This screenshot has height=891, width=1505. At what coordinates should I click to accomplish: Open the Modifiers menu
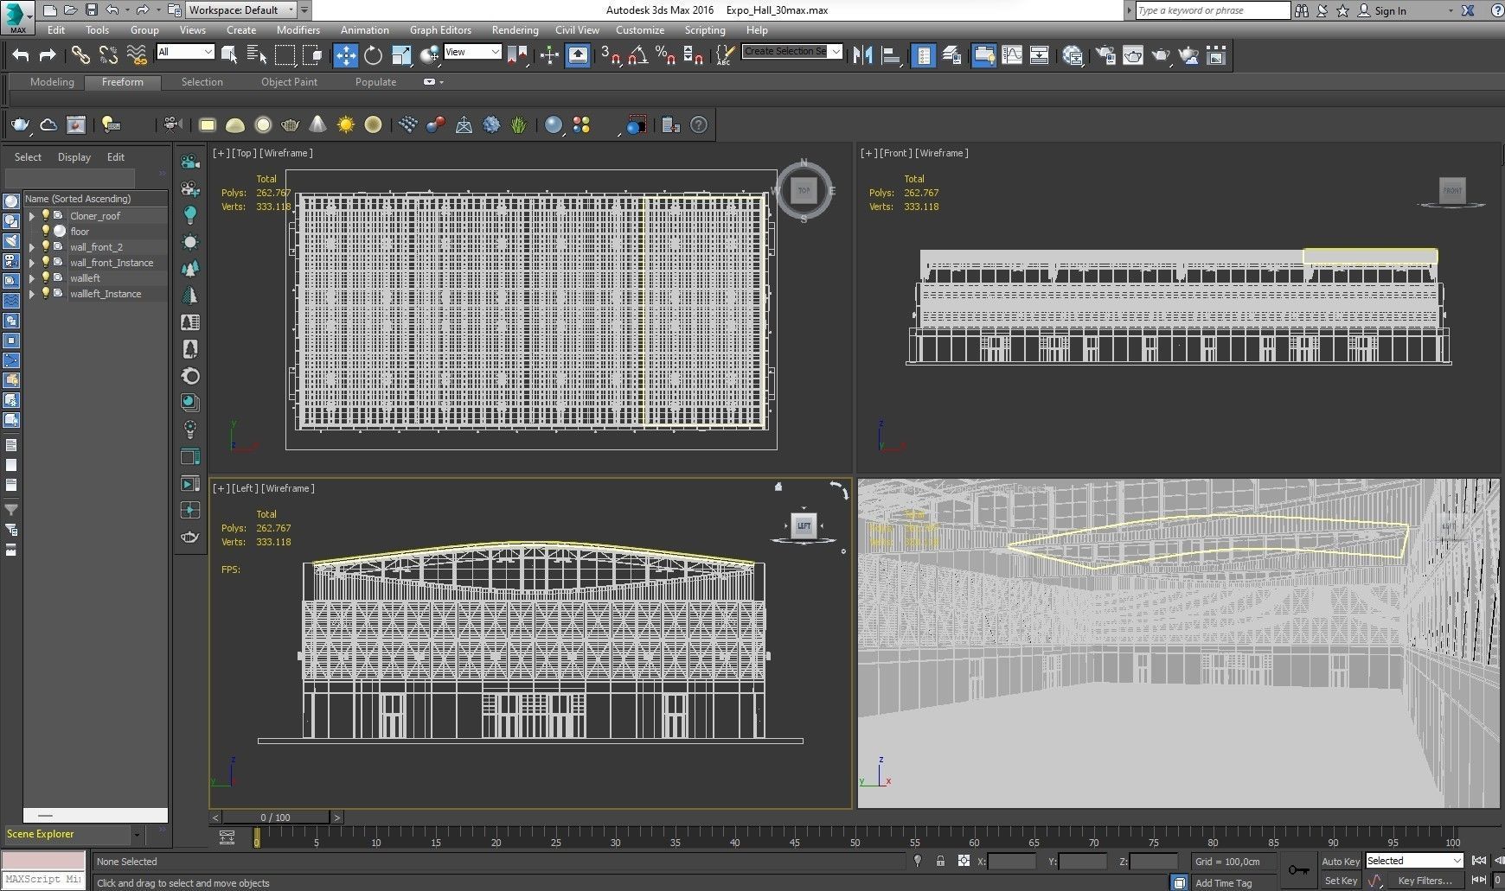click(x=298, y=29)
